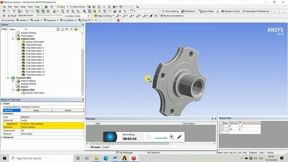Toggle the Magnitude parameter checkbox

pos(5,124)
